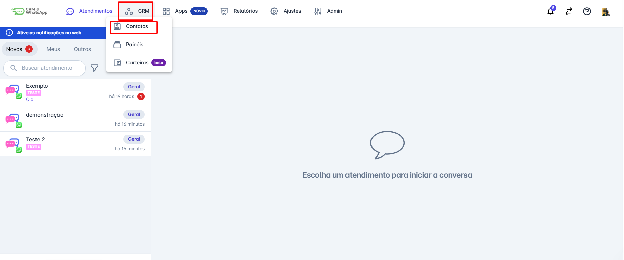Switch to the Outros tab

[82, 49]
